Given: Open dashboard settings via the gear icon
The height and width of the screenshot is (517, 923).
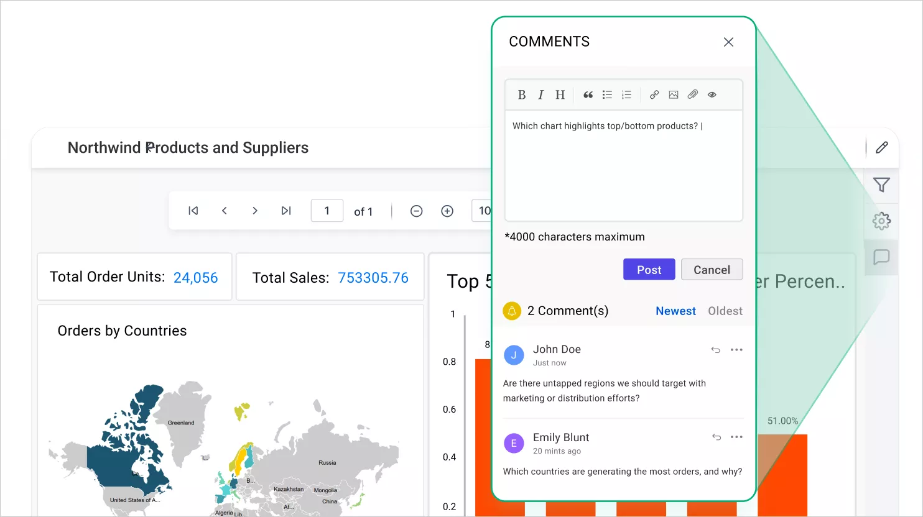Looking at the screenshot, I should pyautogui.click(x=881, y=221).
